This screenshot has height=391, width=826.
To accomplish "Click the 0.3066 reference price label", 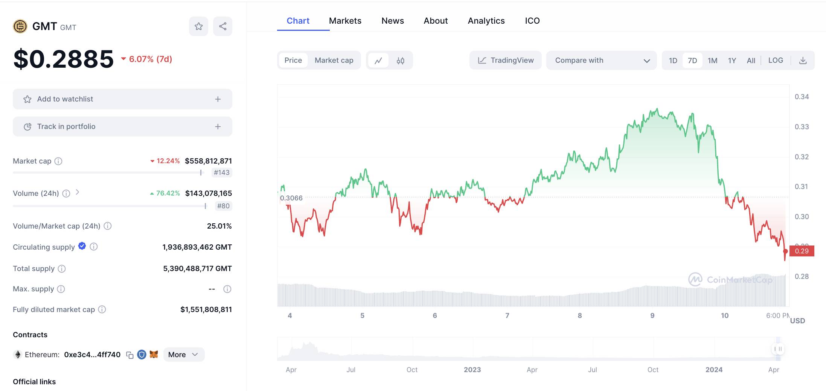I will pos(291,198).
